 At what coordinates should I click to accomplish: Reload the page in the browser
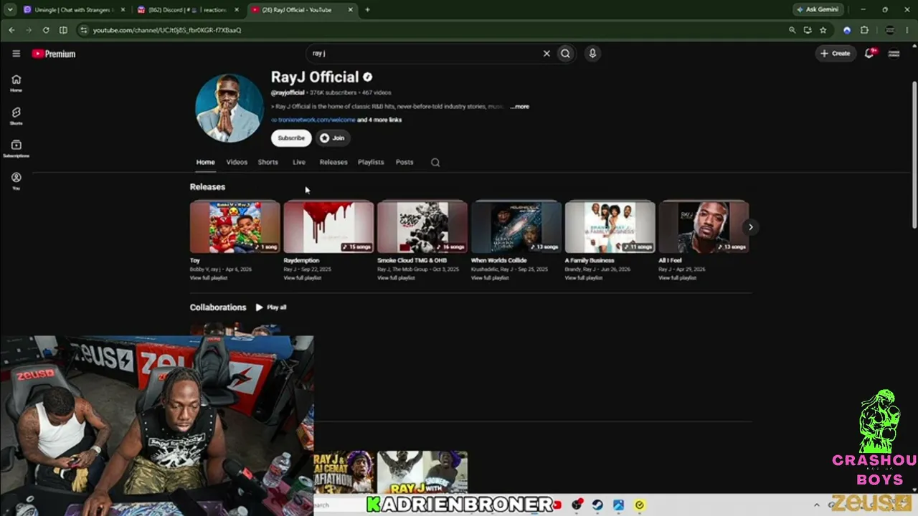click(46, 30)
